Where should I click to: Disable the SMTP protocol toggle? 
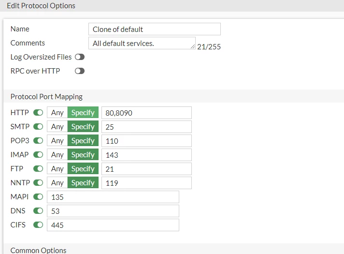coord(38,127)
